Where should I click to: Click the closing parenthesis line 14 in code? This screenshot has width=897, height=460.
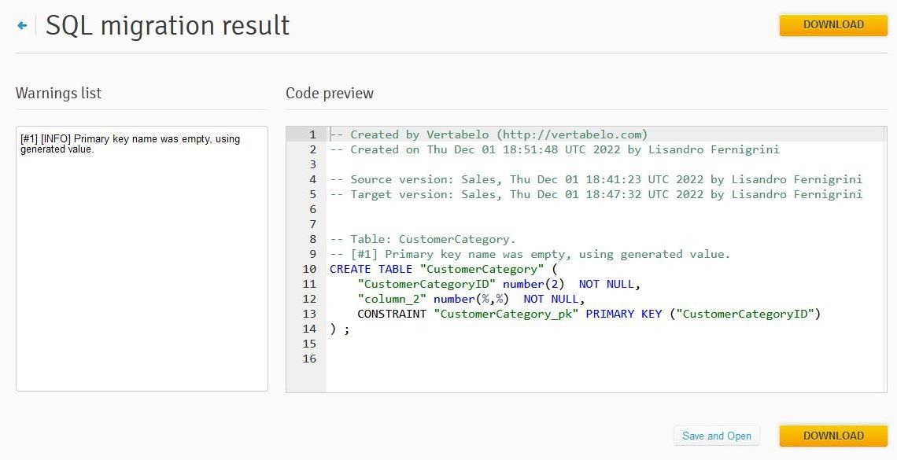(x=339, y=329)
